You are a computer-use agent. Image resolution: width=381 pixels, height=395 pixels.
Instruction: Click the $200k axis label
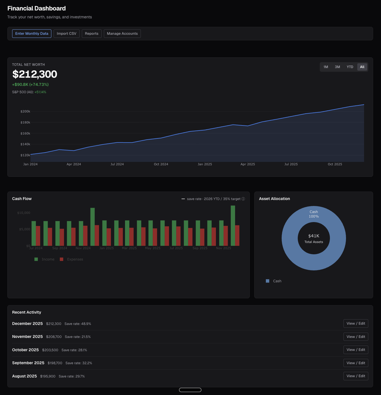(x=25, y=112)
